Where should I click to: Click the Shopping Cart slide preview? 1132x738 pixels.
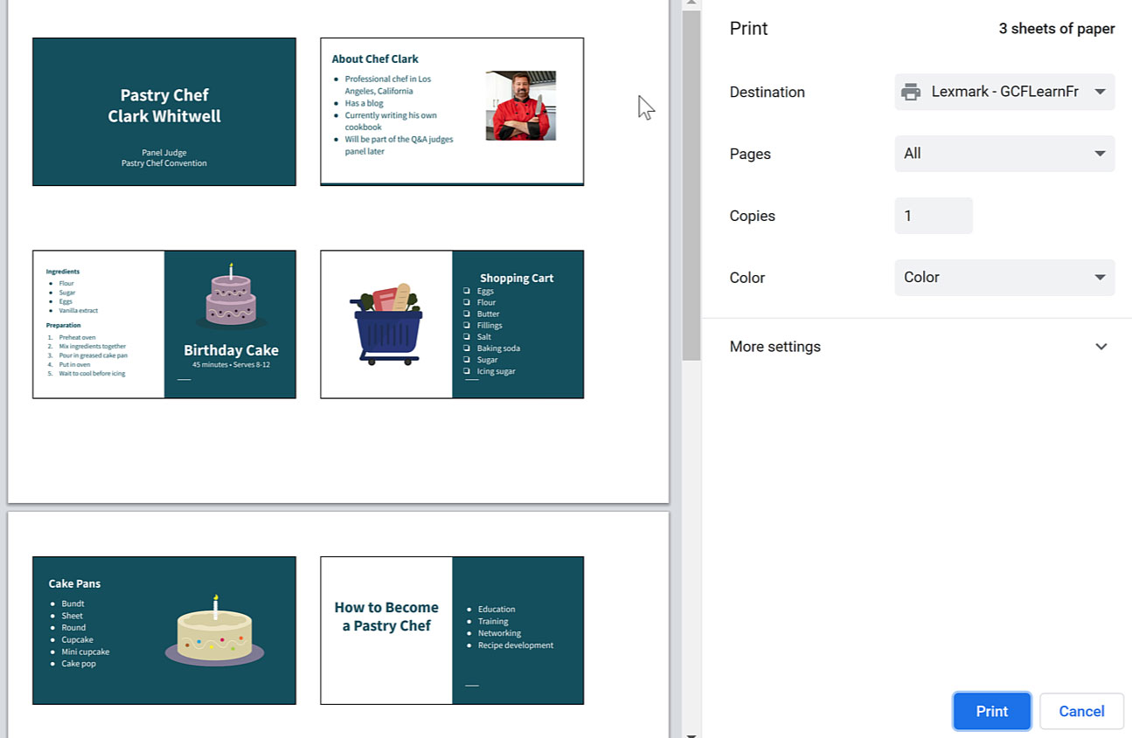(x=452, y=324)
